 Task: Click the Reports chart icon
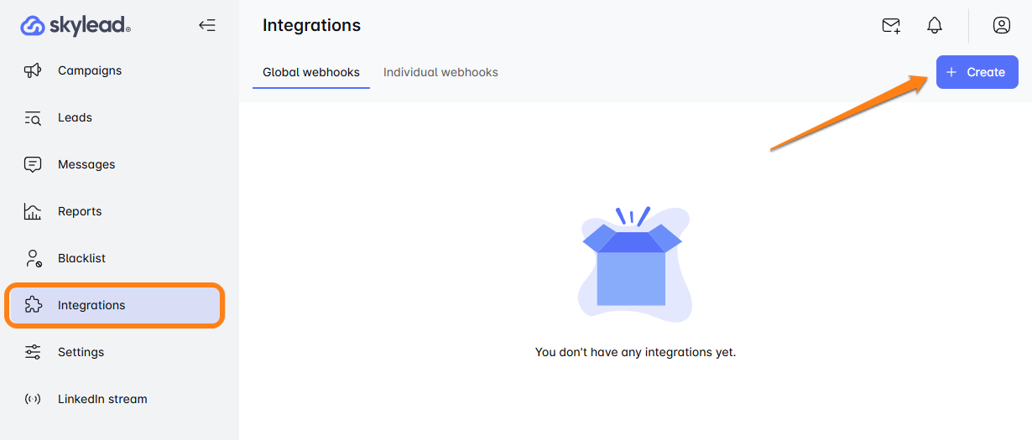(33, 211)
